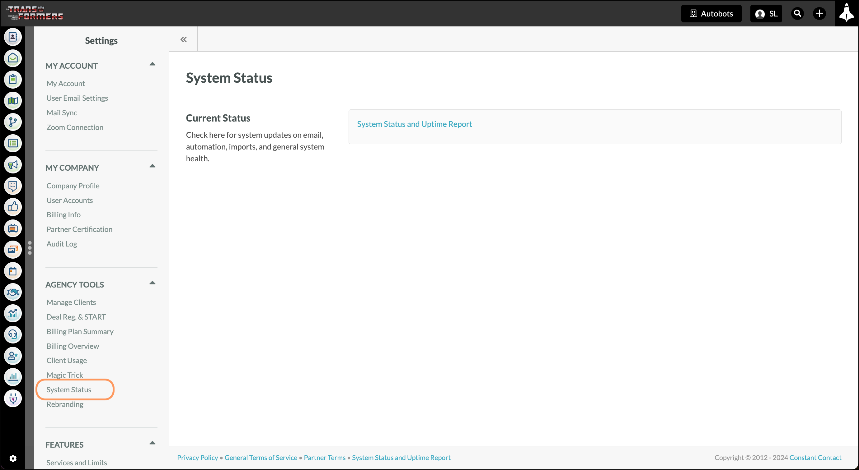859x470 pixels.
Task: Open Mail Sync settings
Action: point(62,113)
